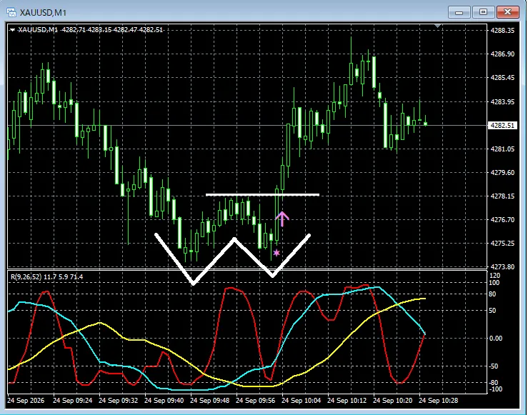528x415 pixels.
Task: Click the chart shift triangle marker at top
Action: coord(438,26)
